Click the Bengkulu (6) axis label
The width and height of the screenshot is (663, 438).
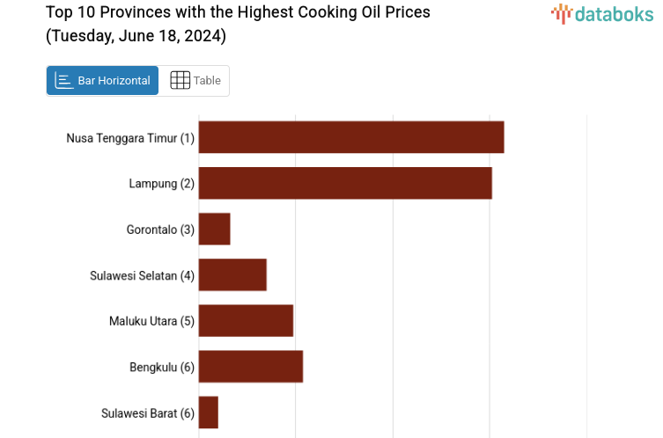(x=162, y=367)
